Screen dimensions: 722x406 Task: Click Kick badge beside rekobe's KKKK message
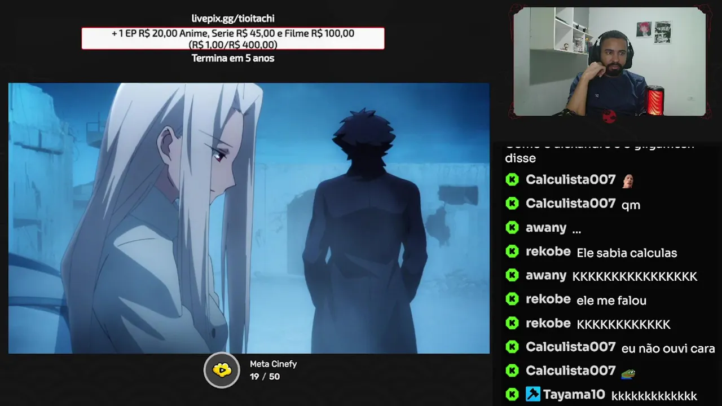pyautogui.click(x=512, y=323)
